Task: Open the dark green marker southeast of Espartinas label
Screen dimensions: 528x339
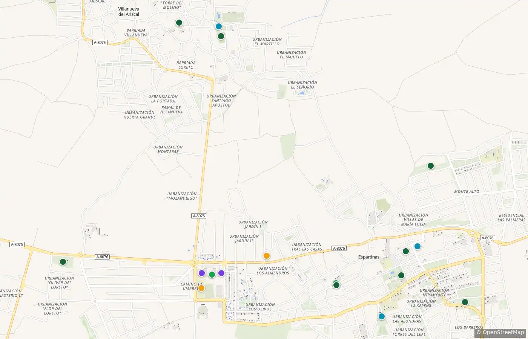Action: click(401, 275)
